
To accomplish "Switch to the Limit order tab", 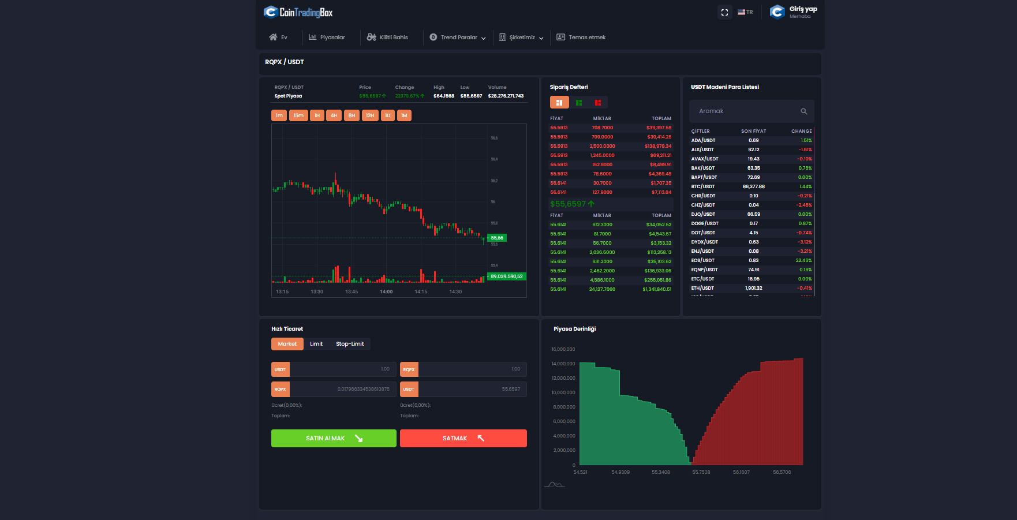I will pyautogui.click(x=316, y=344).
